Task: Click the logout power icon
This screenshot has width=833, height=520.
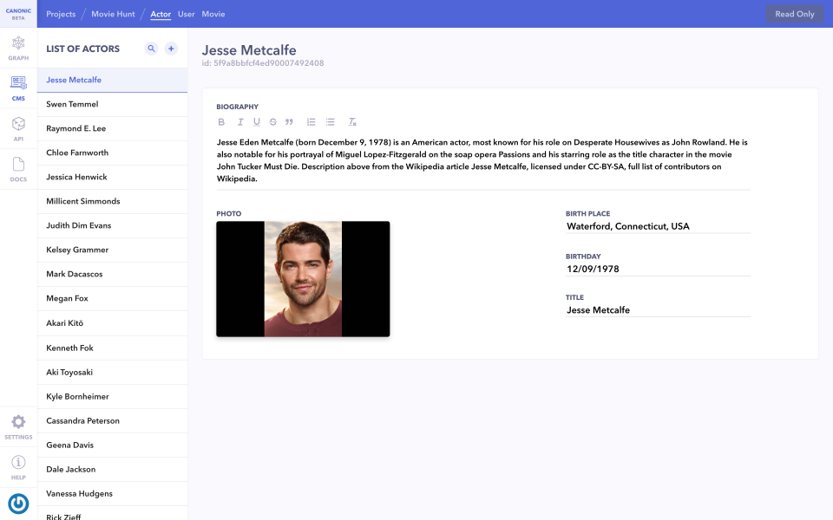Action: click(x=18, y=503)
